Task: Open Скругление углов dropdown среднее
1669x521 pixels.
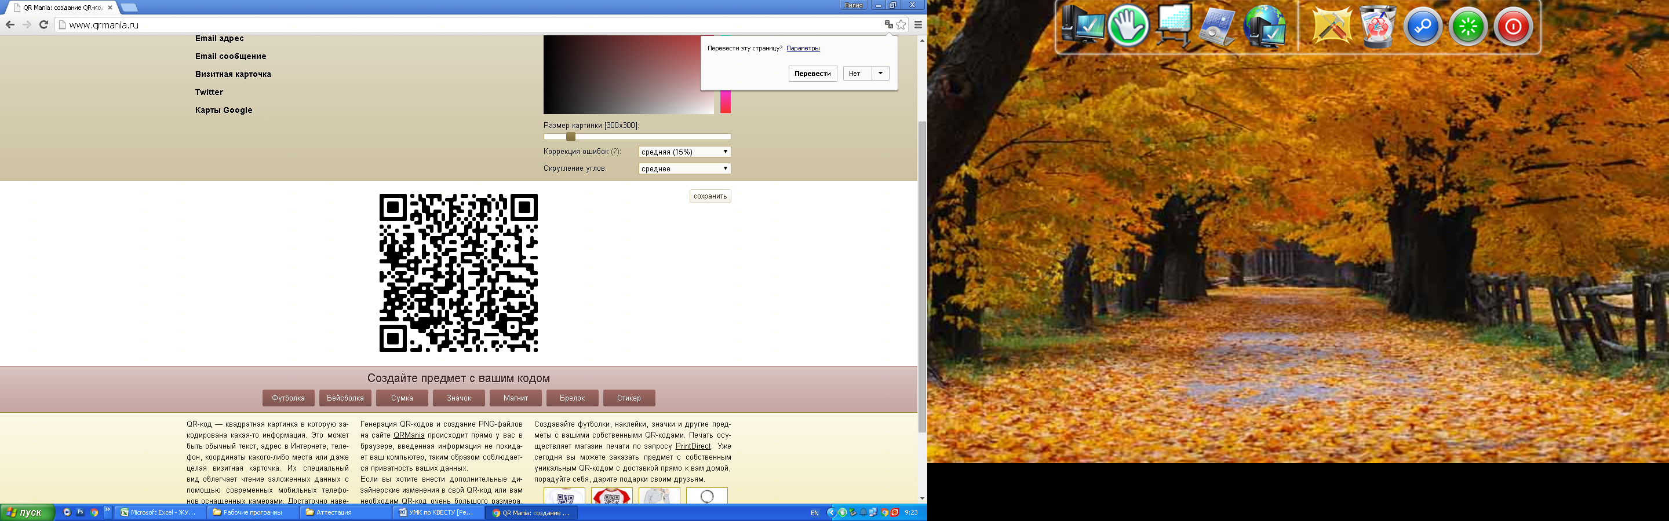Action: tap(685, 168)
